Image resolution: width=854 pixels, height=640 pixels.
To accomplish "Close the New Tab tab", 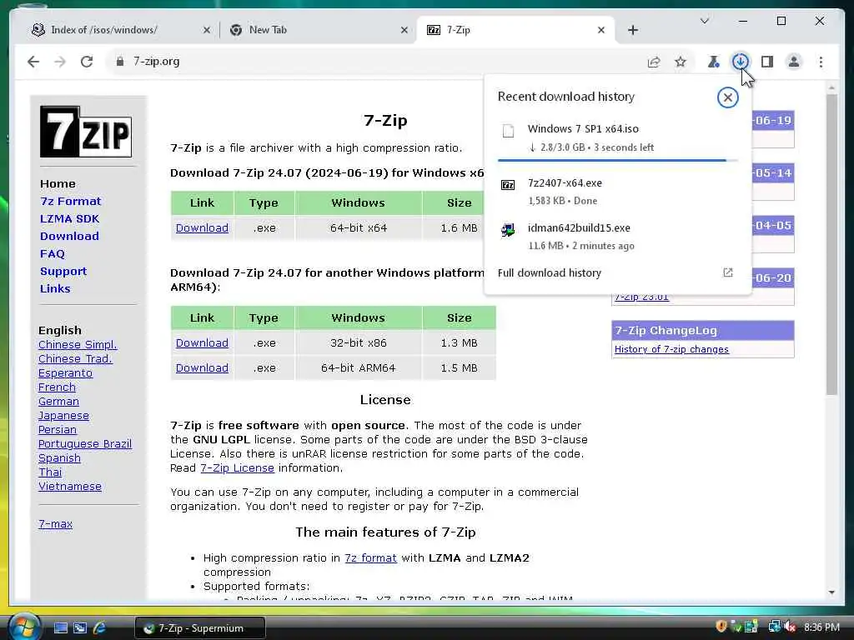I will 404,30.
